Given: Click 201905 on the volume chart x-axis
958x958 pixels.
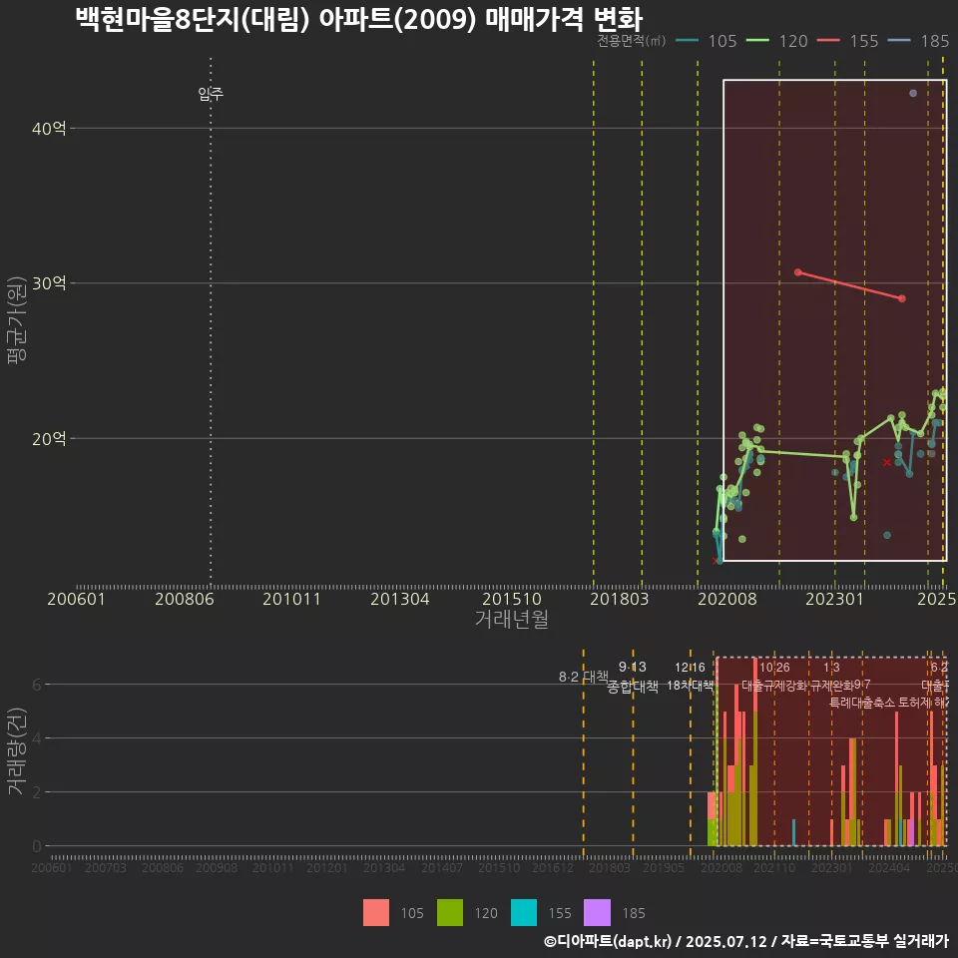Looking at the screenshot, I should (x=664, y=867).
